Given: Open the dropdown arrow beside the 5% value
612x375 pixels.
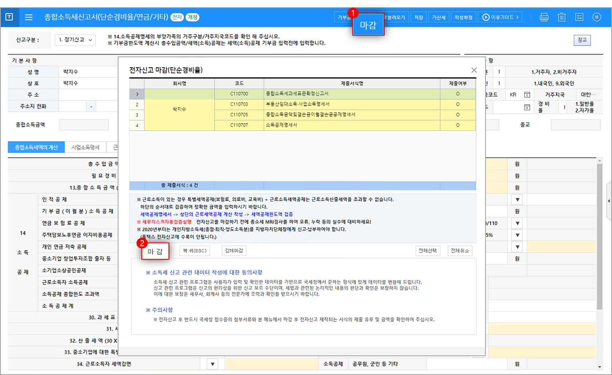Looking at the screenshot, I should (518, 235).
